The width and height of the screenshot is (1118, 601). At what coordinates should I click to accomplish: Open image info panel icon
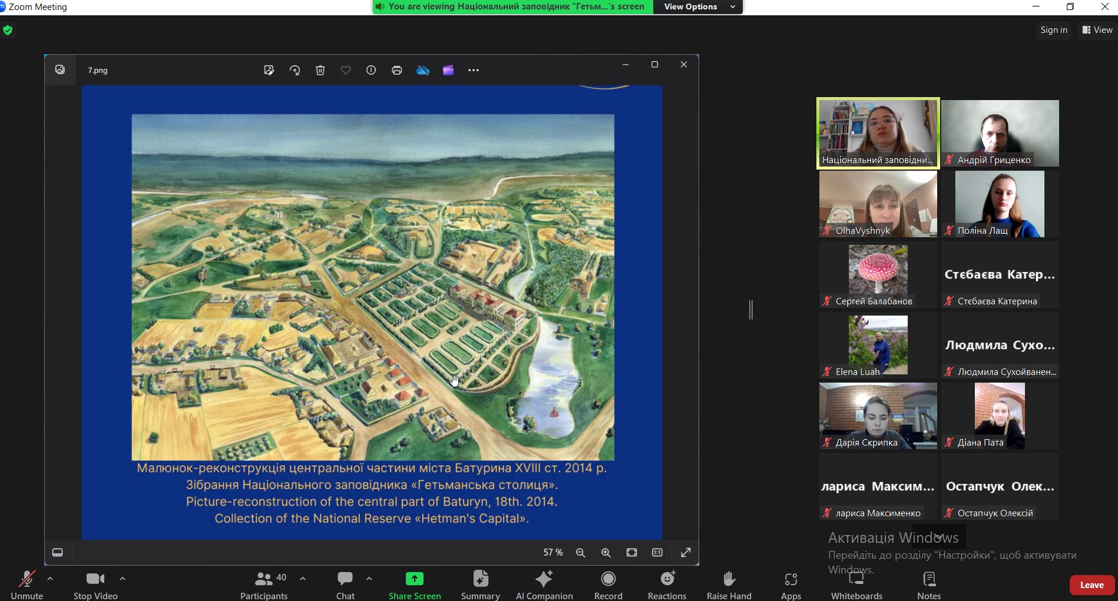371,70
